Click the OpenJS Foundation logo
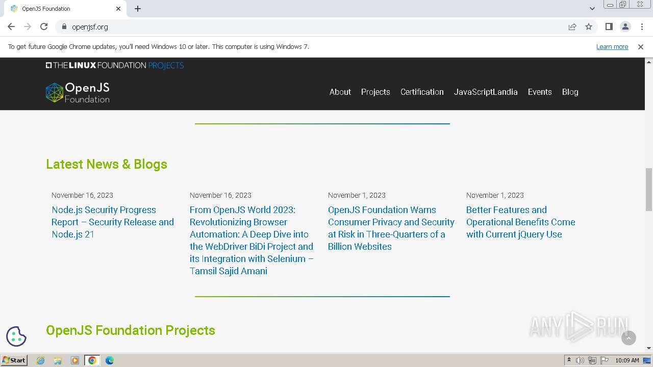The width and height of the screenshot is (653, 367). pos(78,92)
